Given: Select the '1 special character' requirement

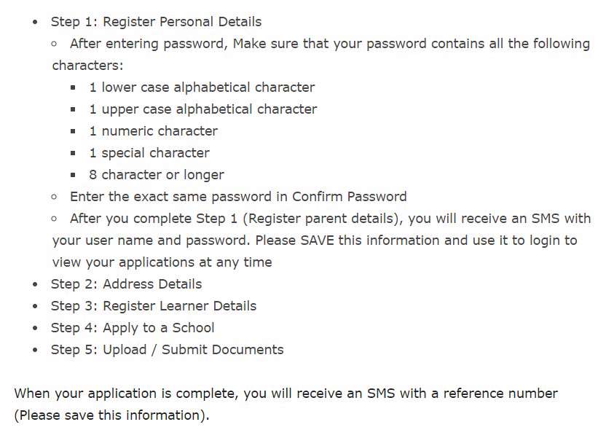Looking at the screenshot, I should [149, 153].
